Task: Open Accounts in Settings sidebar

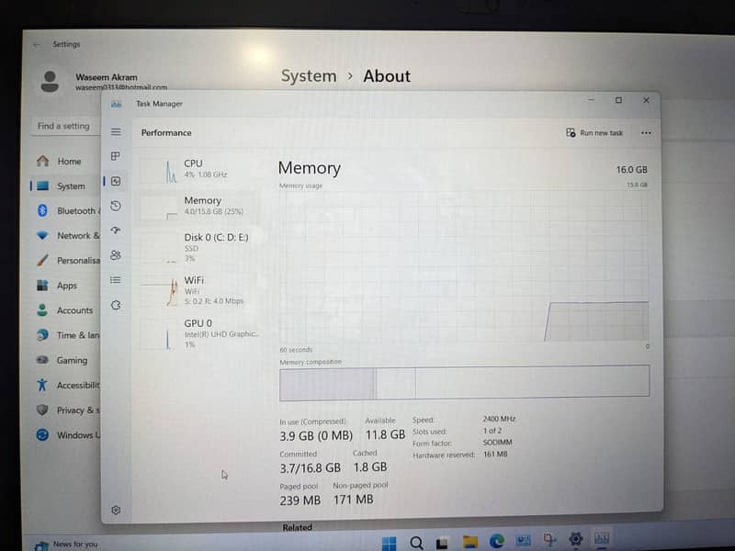Action: coord(73,310)
